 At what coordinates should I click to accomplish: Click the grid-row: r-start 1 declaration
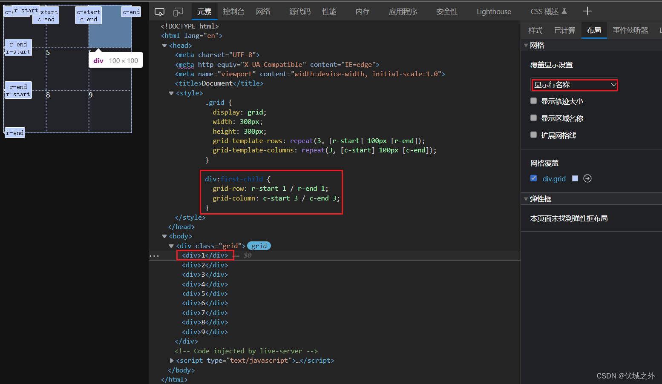(271, 189)
